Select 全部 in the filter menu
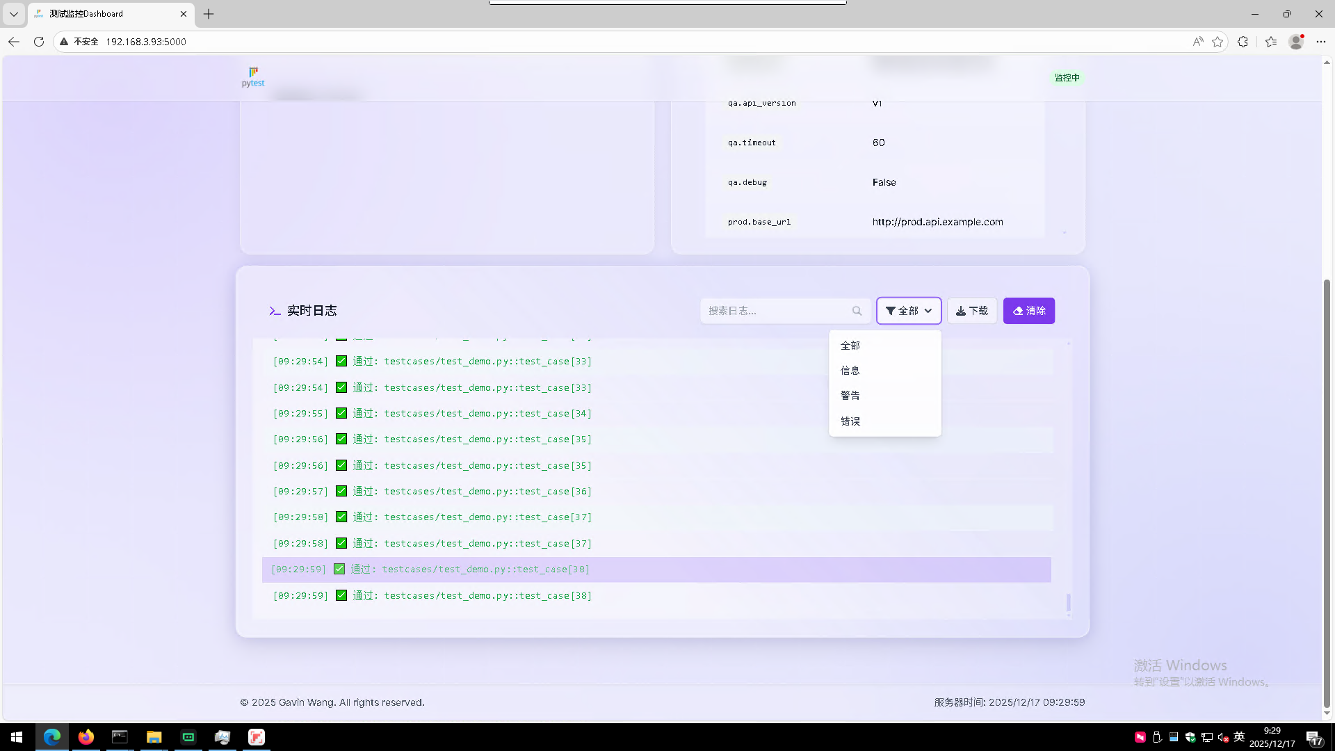 [884, 346]
